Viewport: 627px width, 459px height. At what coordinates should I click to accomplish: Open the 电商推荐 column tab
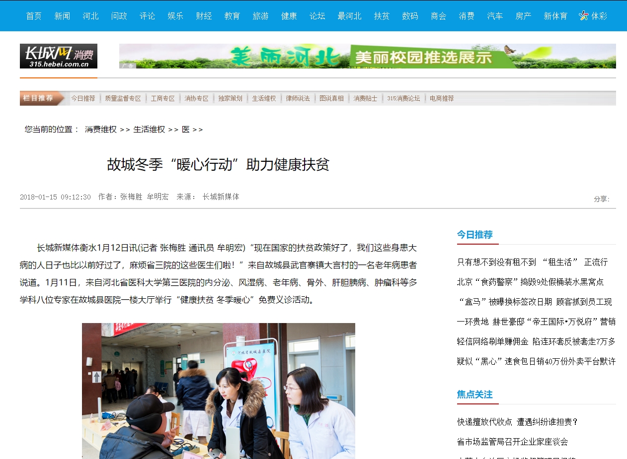442,98
